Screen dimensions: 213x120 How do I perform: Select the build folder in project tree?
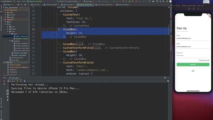point(11,19)
